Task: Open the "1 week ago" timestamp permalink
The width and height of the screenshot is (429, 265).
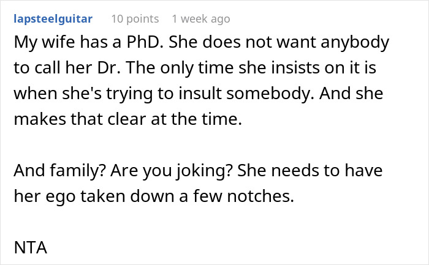Action: coord(201,19)
